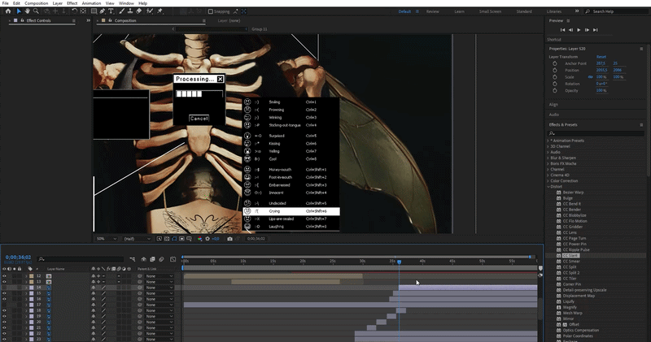This screenshot has width=651, height=342.
Task: Click the Opacity stopwatch icon
Action: (x=555, y=90)
